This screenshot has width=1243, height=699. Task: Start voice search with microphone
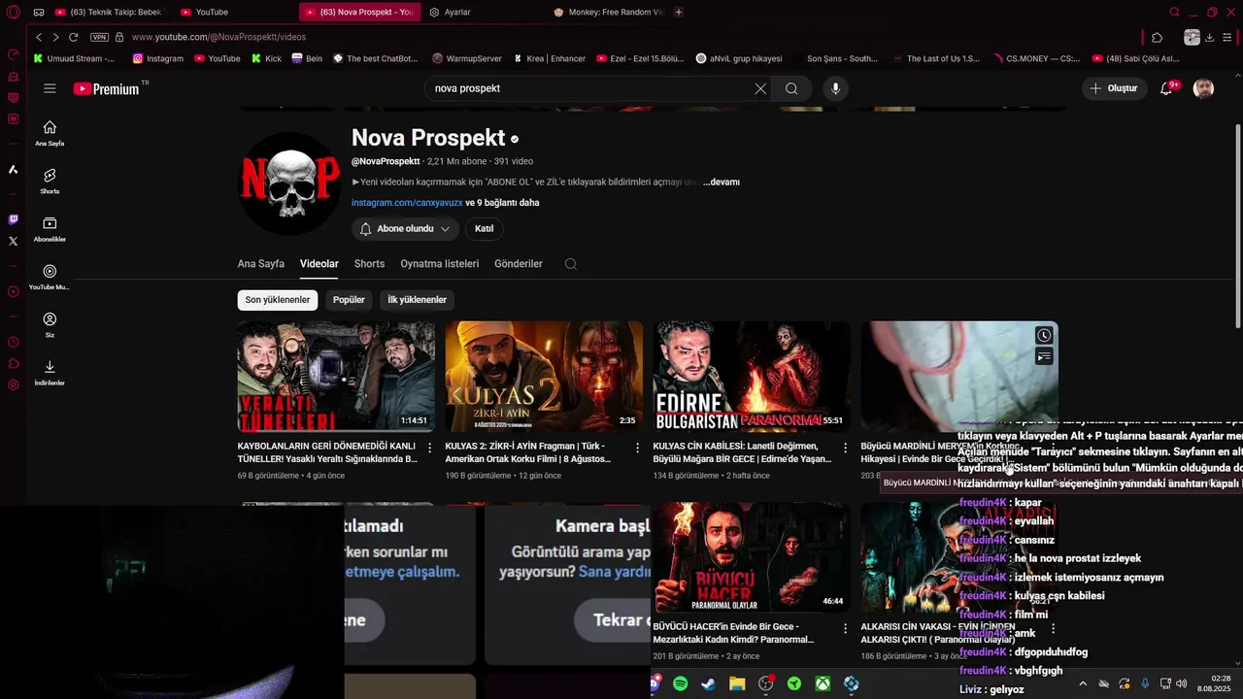(835, 88)
